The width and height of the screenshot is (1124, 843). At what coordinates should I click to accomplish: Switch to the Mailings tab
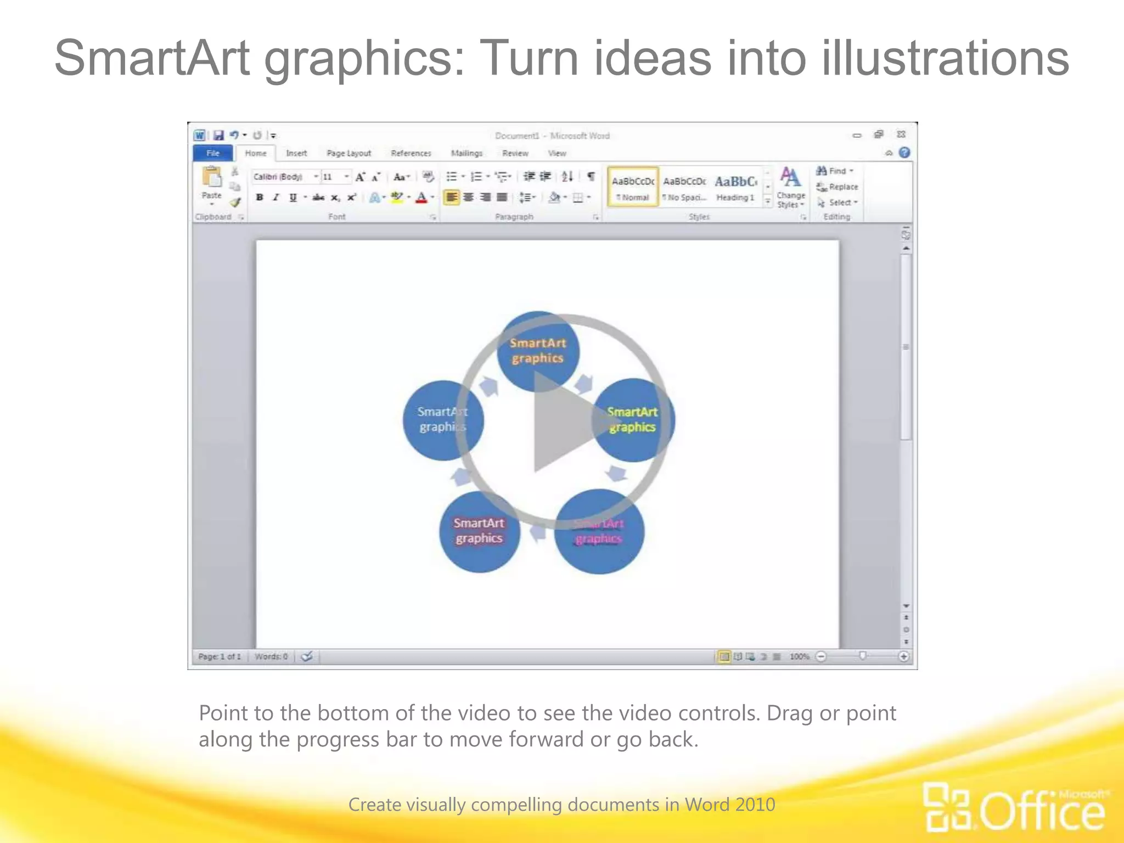pos(467,153)
